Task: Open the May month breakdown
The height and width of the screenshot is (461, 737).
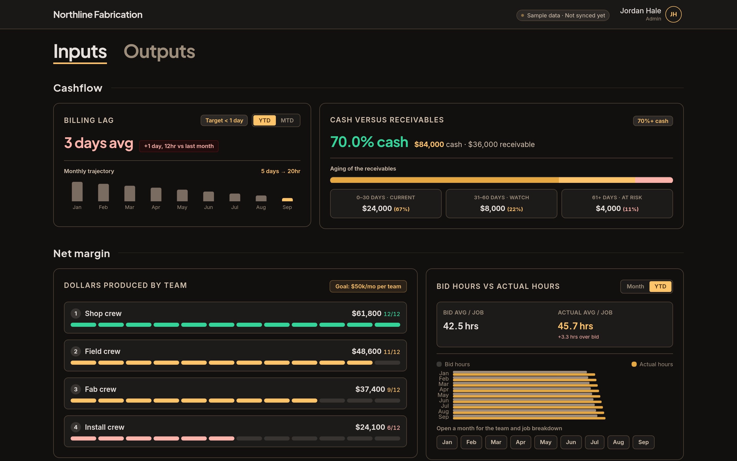Action: pyautogui.click(x=545, y=442)
